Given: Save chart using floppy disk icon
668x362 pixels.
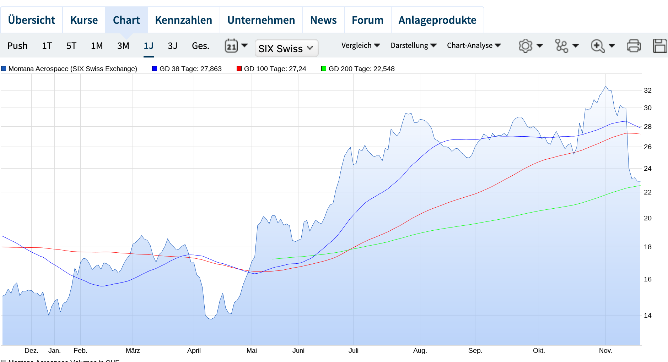Looking at the screenshot, I should click(x=660, y=46).
